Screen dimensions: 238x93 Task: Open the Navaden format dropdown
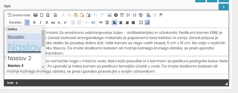[x=18, y=22]
